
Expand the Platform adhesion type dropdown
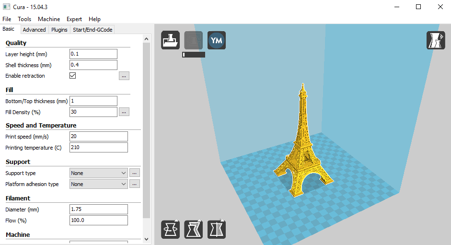(x=99, y=184)
